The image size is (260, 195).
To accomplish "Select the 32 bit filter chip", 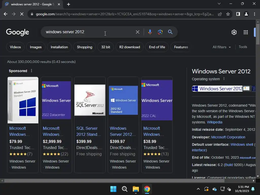I will click(106, 47).
